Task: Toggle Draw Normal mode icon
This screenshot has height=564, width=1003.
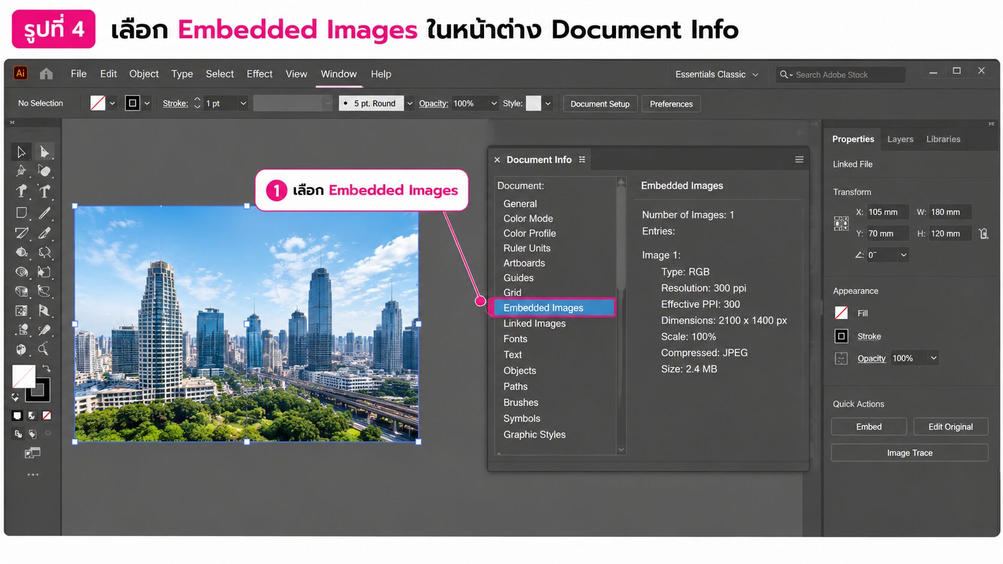Action: click(x=18, y=434)
